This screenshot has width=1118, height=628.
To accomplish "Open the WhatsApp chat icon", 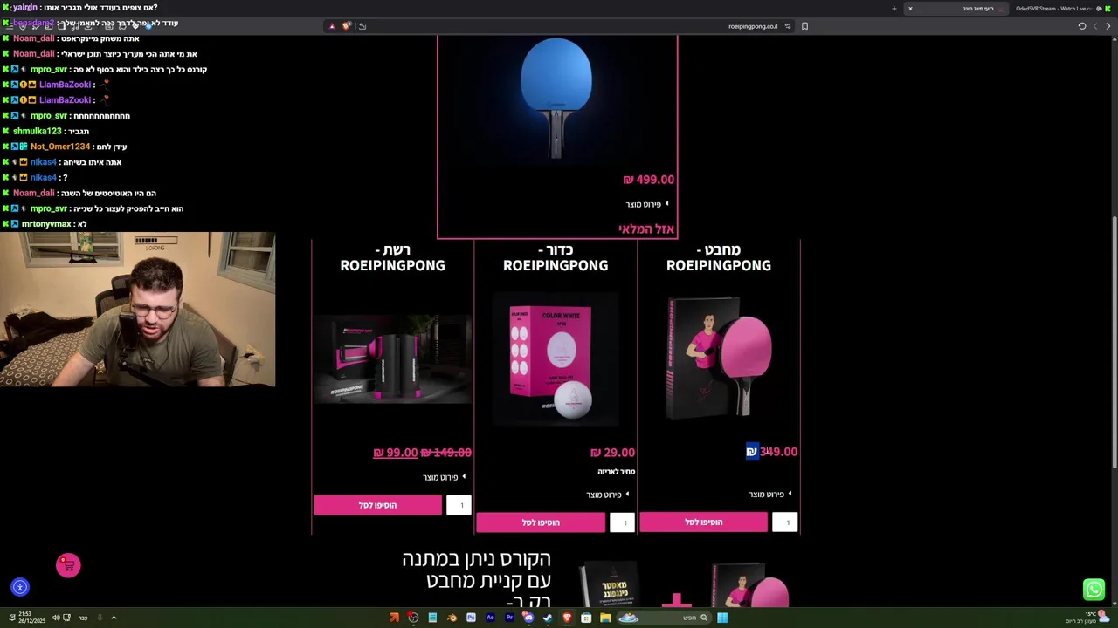I will pos(1094,590).
